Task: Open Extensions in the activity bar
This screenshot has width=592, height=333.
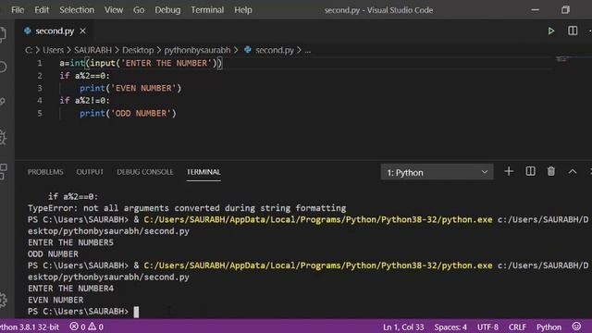Action: [x=3, y=171]
